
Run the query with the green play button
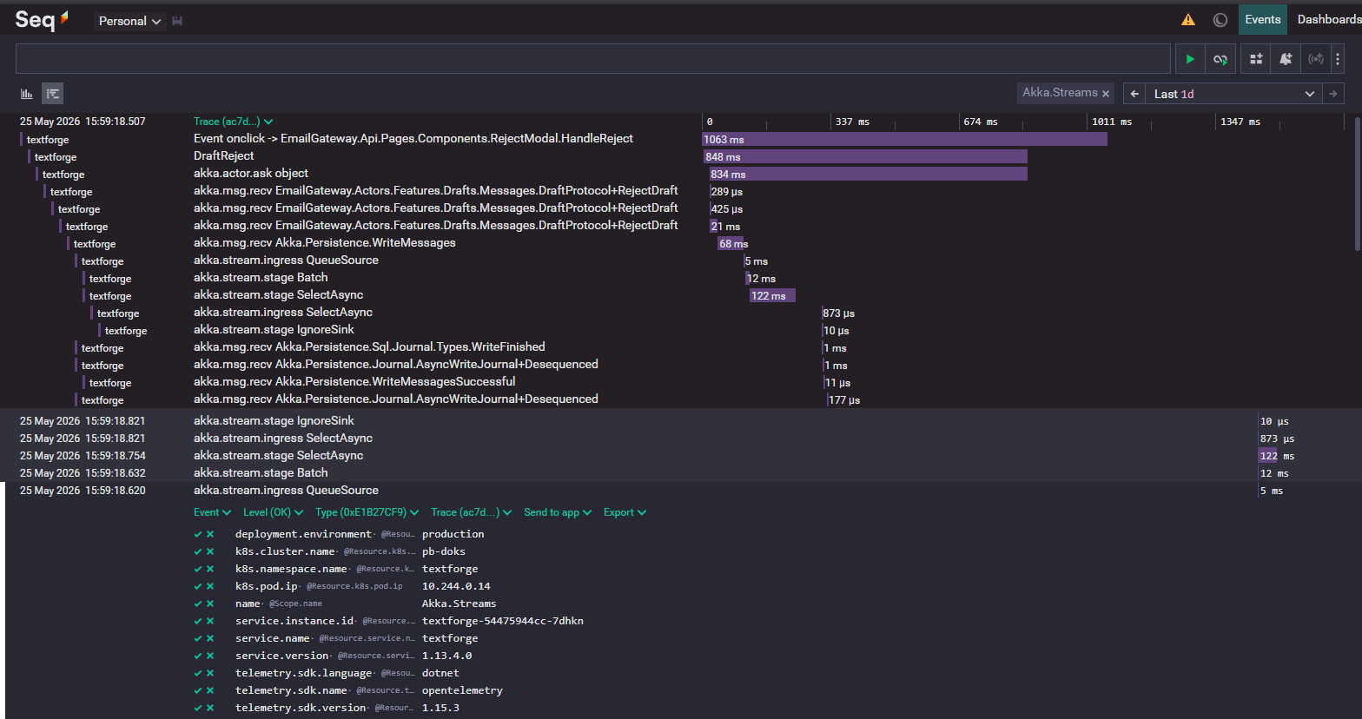(1190, 59)
